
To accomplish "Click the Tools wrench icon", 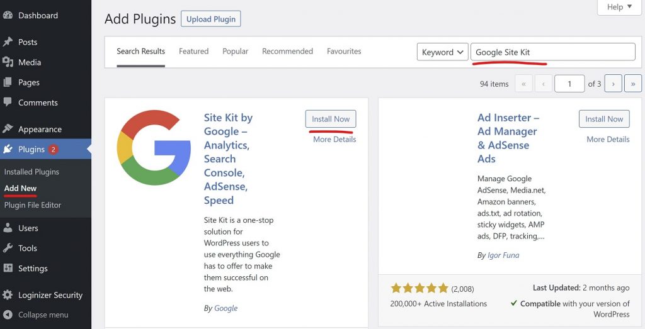I will point(8,248).
